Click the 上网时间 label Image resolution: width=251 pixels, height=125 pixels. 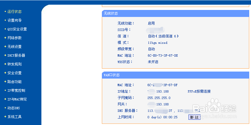[126, 117]
